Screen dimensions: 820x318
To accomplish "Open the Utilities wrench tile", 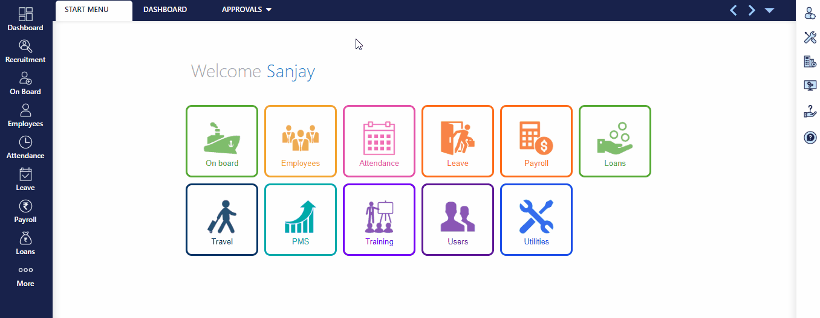I will [536, 220].
